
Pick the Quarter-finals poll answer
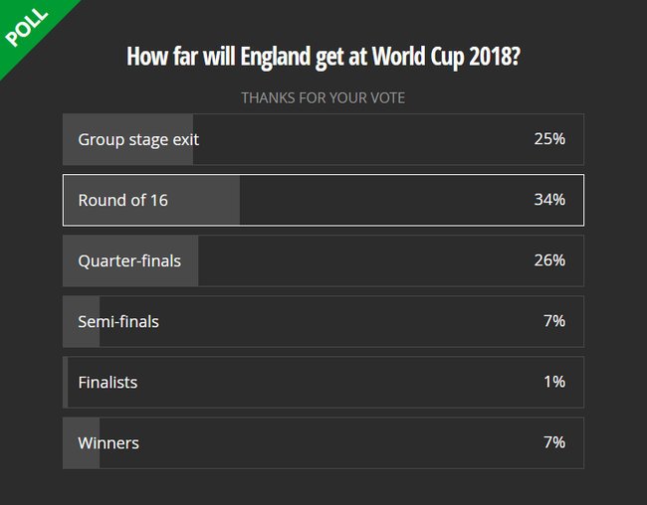(323, 260)
